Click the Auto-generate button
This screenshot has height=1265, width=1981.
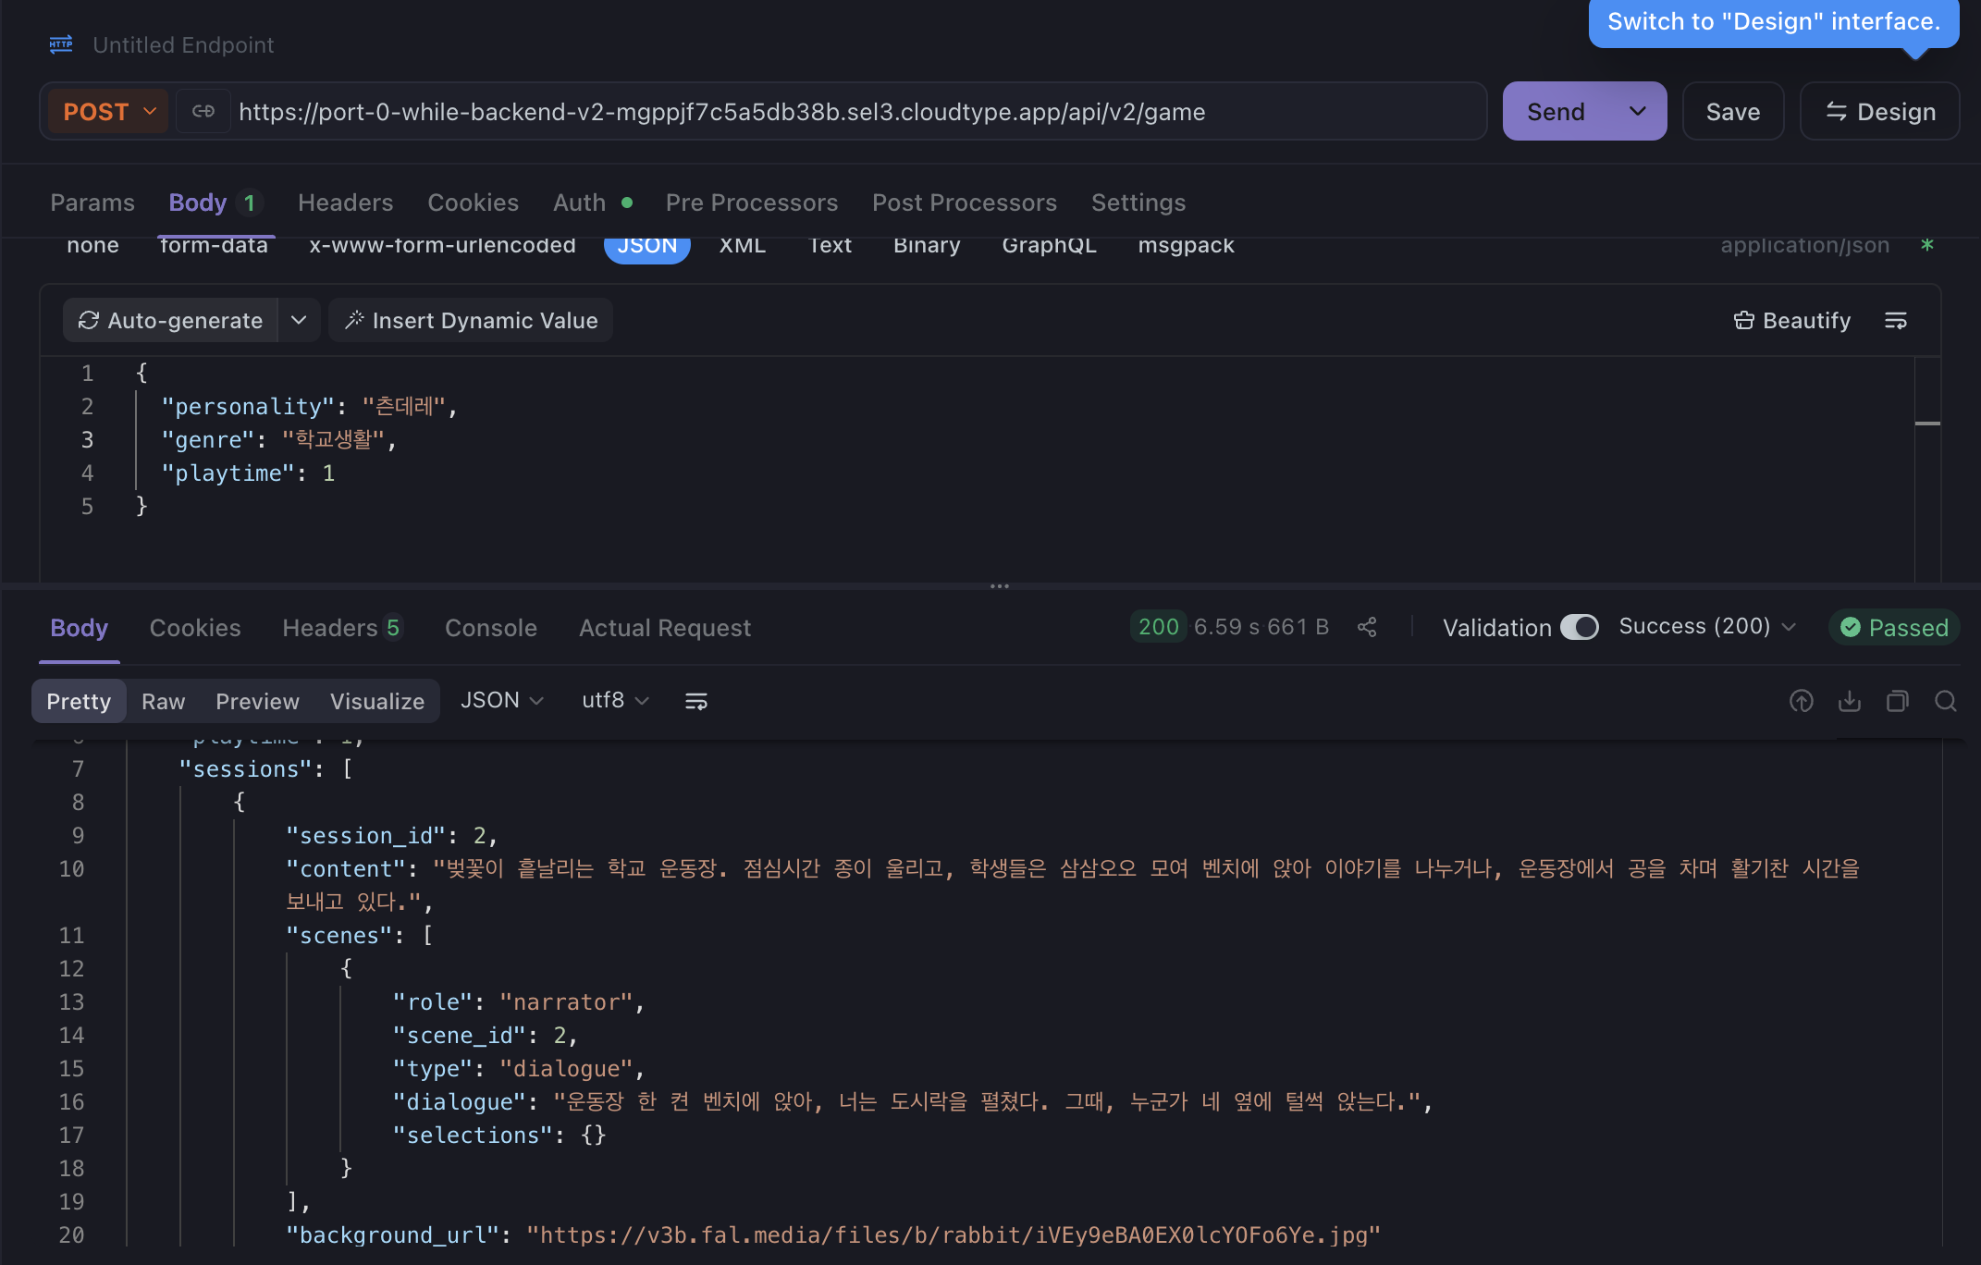click(171, 321)
